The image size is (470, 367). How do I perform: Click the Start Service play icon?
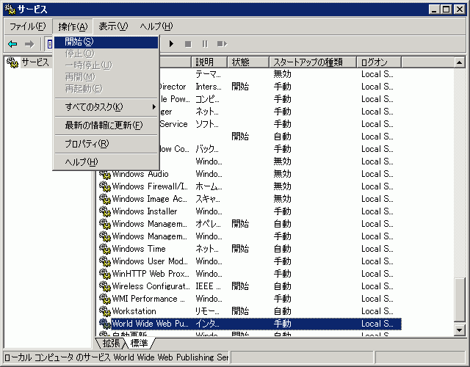pos(171,44)
